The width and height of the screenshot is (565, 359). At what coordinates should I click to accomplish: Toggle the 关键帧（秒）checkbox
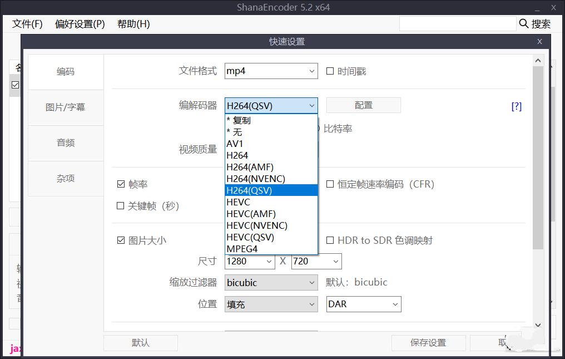pos(121,206)
